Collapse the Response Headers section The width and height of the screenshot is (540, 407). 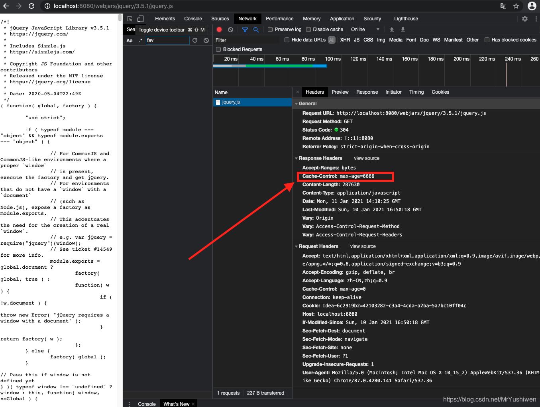pyautogui.click(x=297, y=158)
